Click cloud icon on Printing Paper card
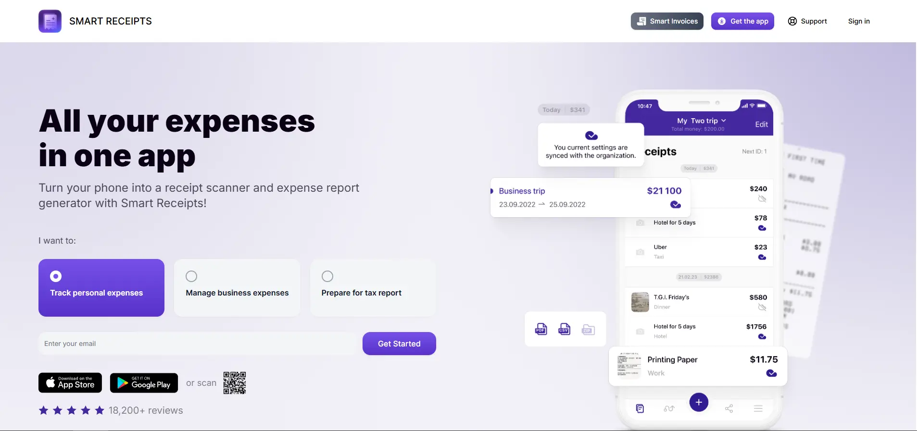This screenshot has height=431, width=917. click(771, 373)
